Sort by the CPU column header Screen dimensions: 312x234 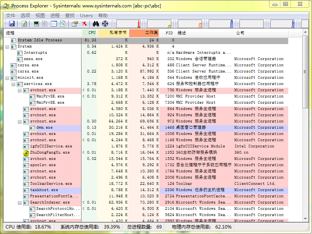coord(89,33)
